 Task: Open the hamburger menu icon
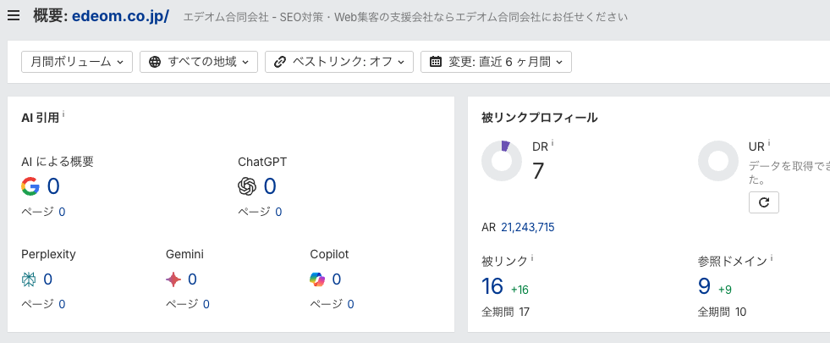(14, 16)
